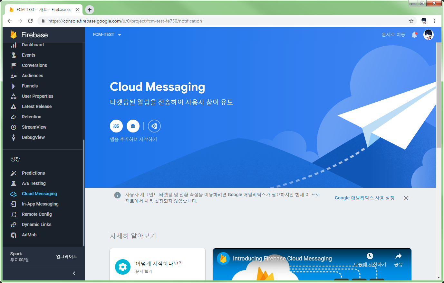Click the Conversions flag icon

[x=14, y=65]
